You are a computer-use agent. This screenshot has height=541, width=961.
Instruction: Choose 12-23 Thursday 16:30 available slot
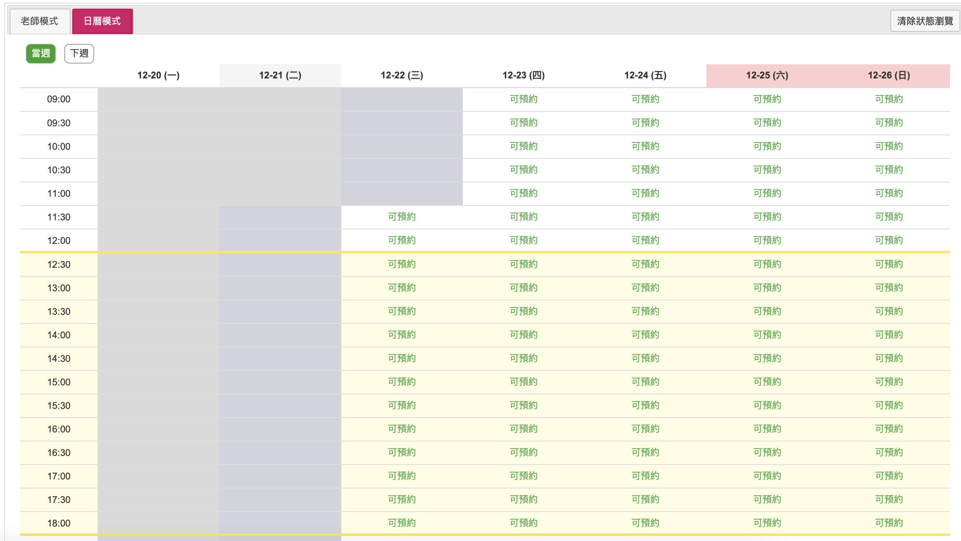[523, 452]
